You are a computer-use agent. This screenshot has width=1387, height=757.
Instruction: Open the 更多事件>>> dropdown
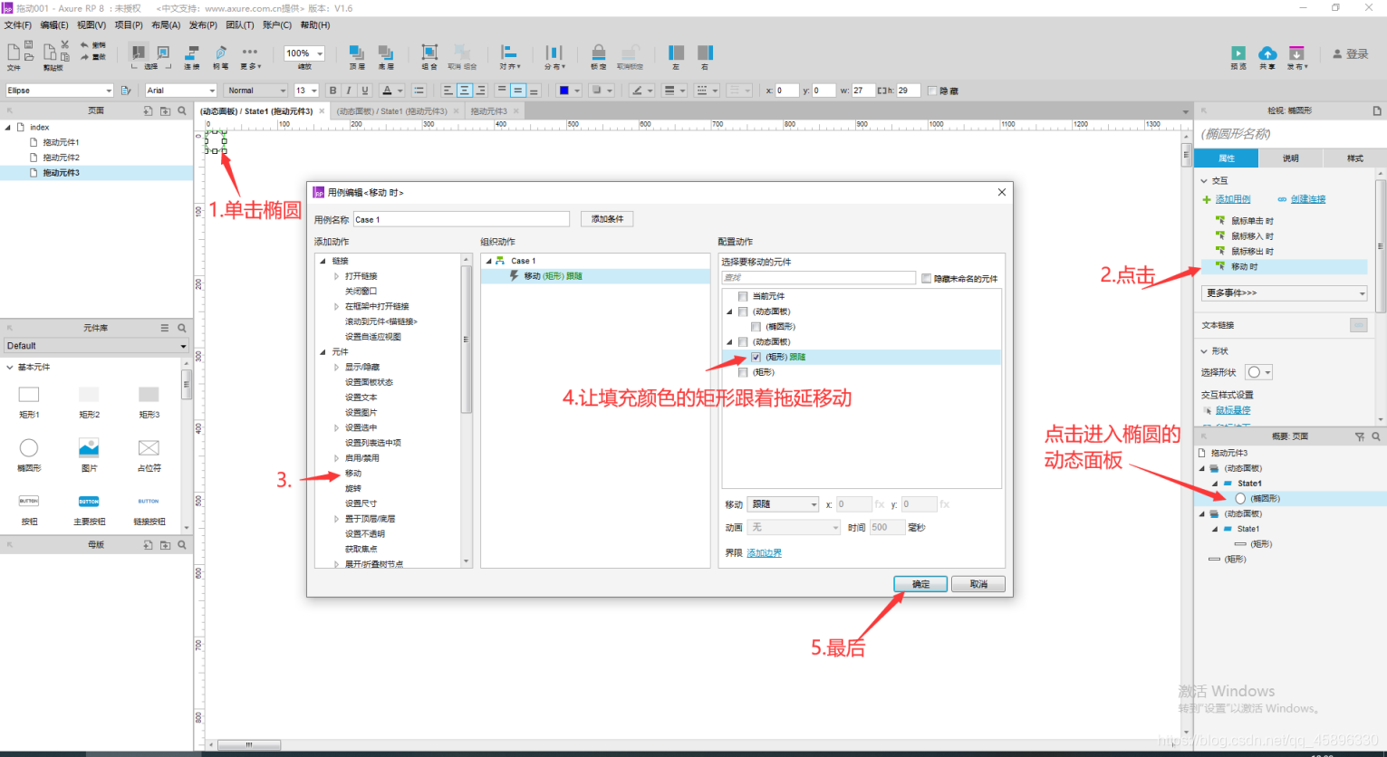pos(1284,293)
